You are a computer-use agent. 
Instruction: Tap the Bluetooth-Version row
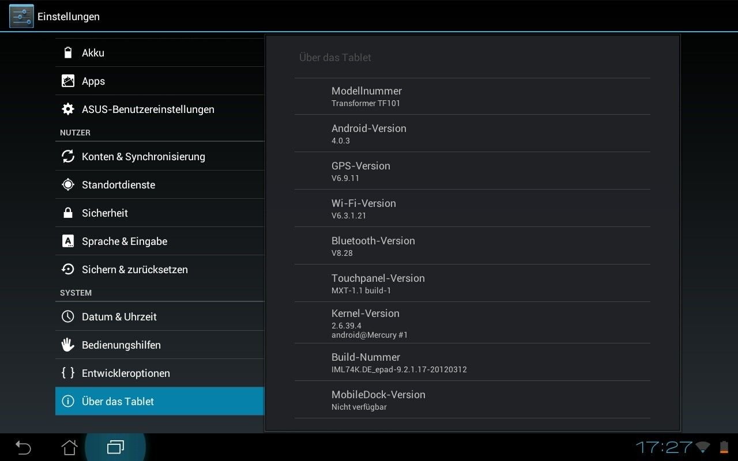click(x=472, y=245)
